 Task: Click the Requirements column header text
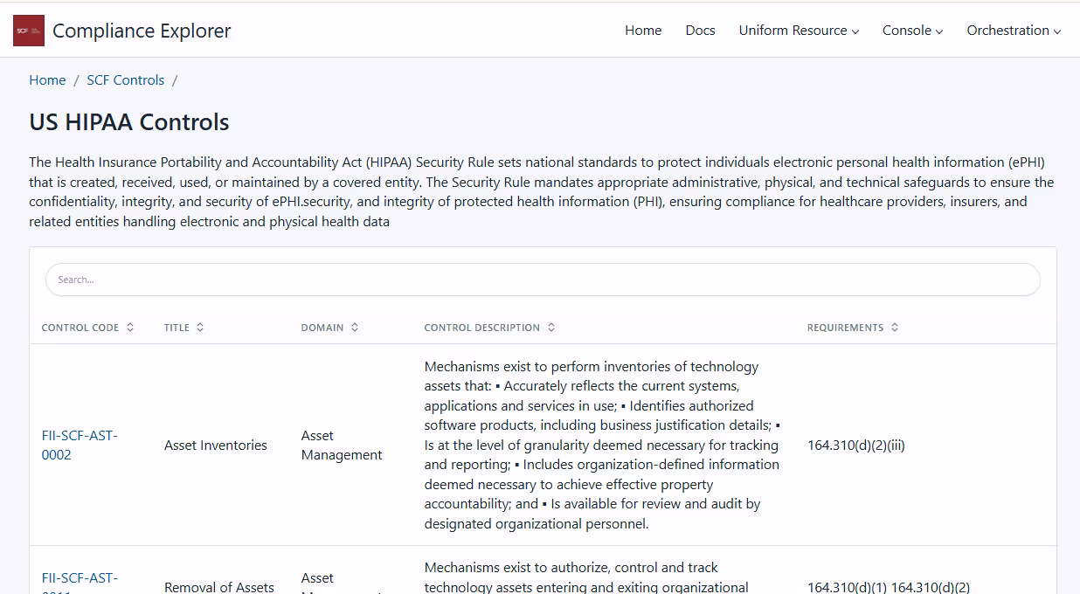pyautogui.click(x=845, y=328)
